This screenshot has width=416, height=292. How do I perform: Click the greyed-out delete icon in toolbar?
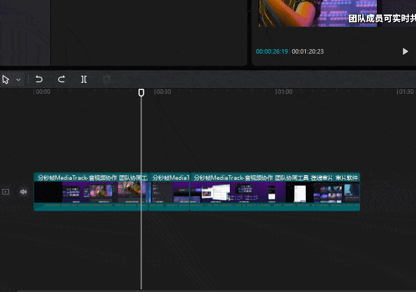[106, 79]
